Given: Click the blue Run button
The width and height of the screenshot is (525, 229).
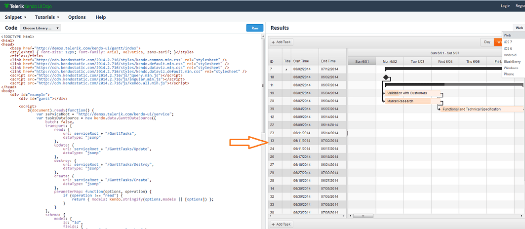Looking at the screenshot, I should click(x=255, y=28).
